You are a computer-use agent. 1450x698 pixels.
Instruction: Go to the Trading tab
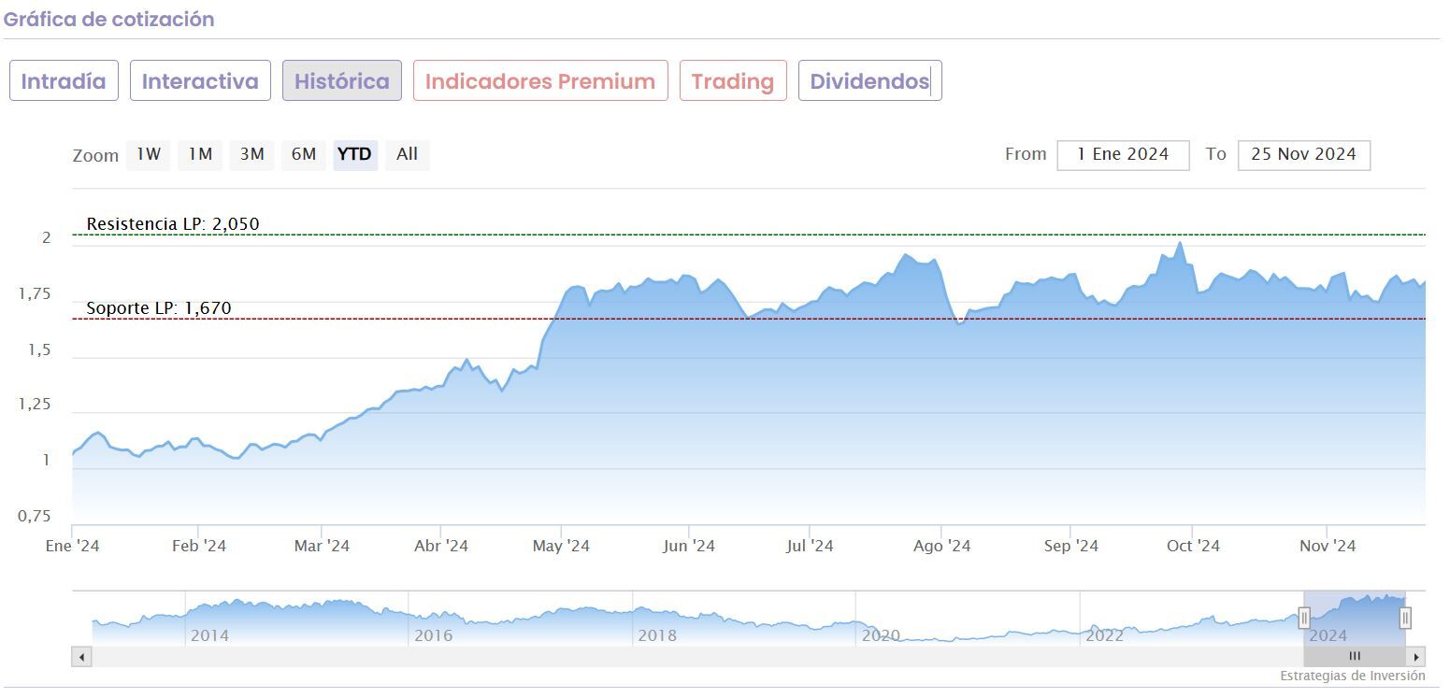tap(733, 81)
